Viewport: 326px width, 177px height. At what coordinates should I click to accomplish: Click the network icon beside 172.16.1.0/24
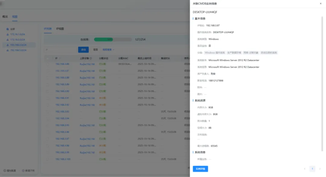tap(8, 34)
